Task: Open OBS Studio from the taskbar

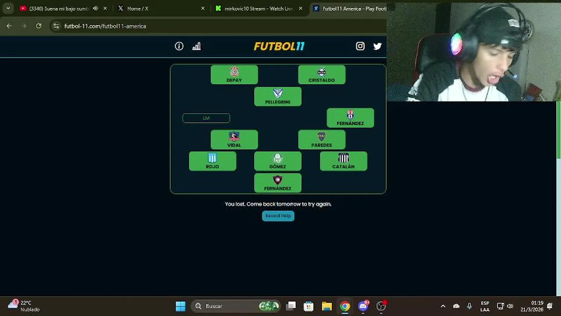Action: (x=381, y=306)
